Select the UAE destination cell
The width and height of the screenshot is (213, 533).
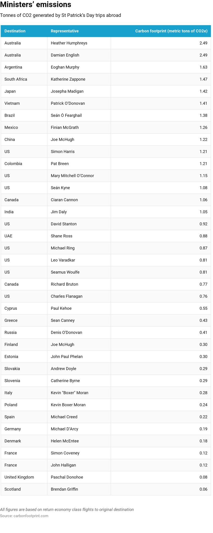click(8, 236)
